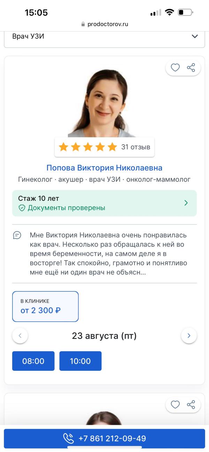Expand the Стаж 10 лет details chevron

[186, 203]
